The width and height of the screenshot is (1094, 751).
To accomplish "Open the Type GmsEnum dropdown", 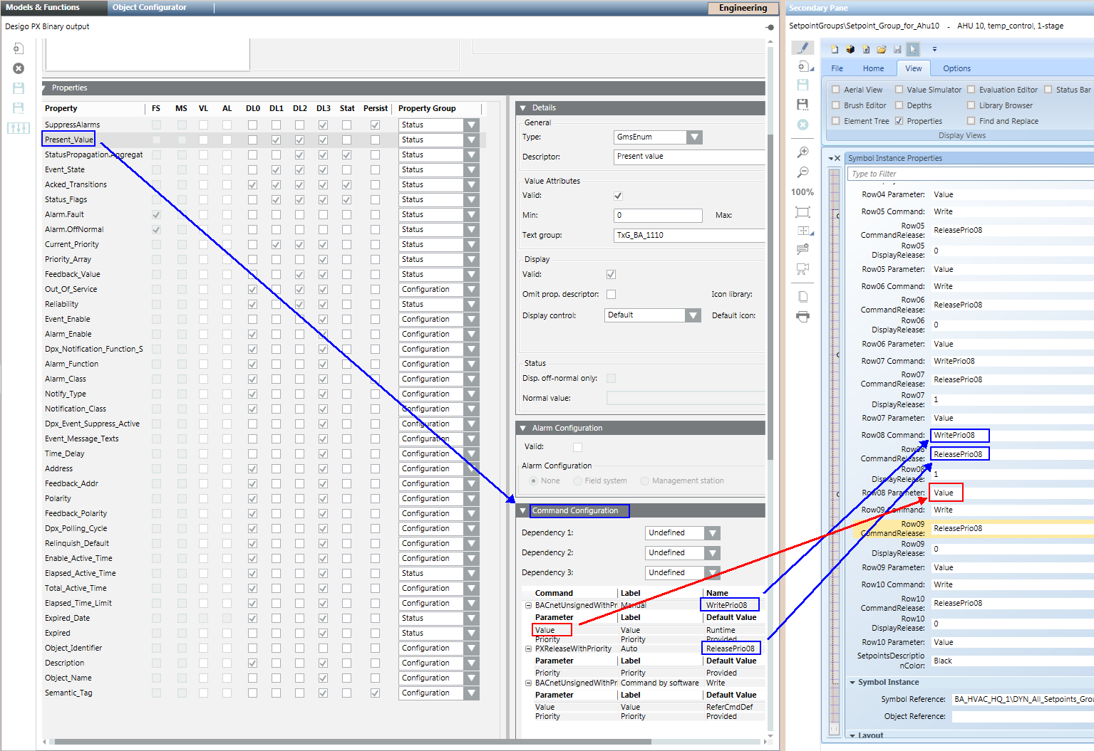I will click(694, 137).
